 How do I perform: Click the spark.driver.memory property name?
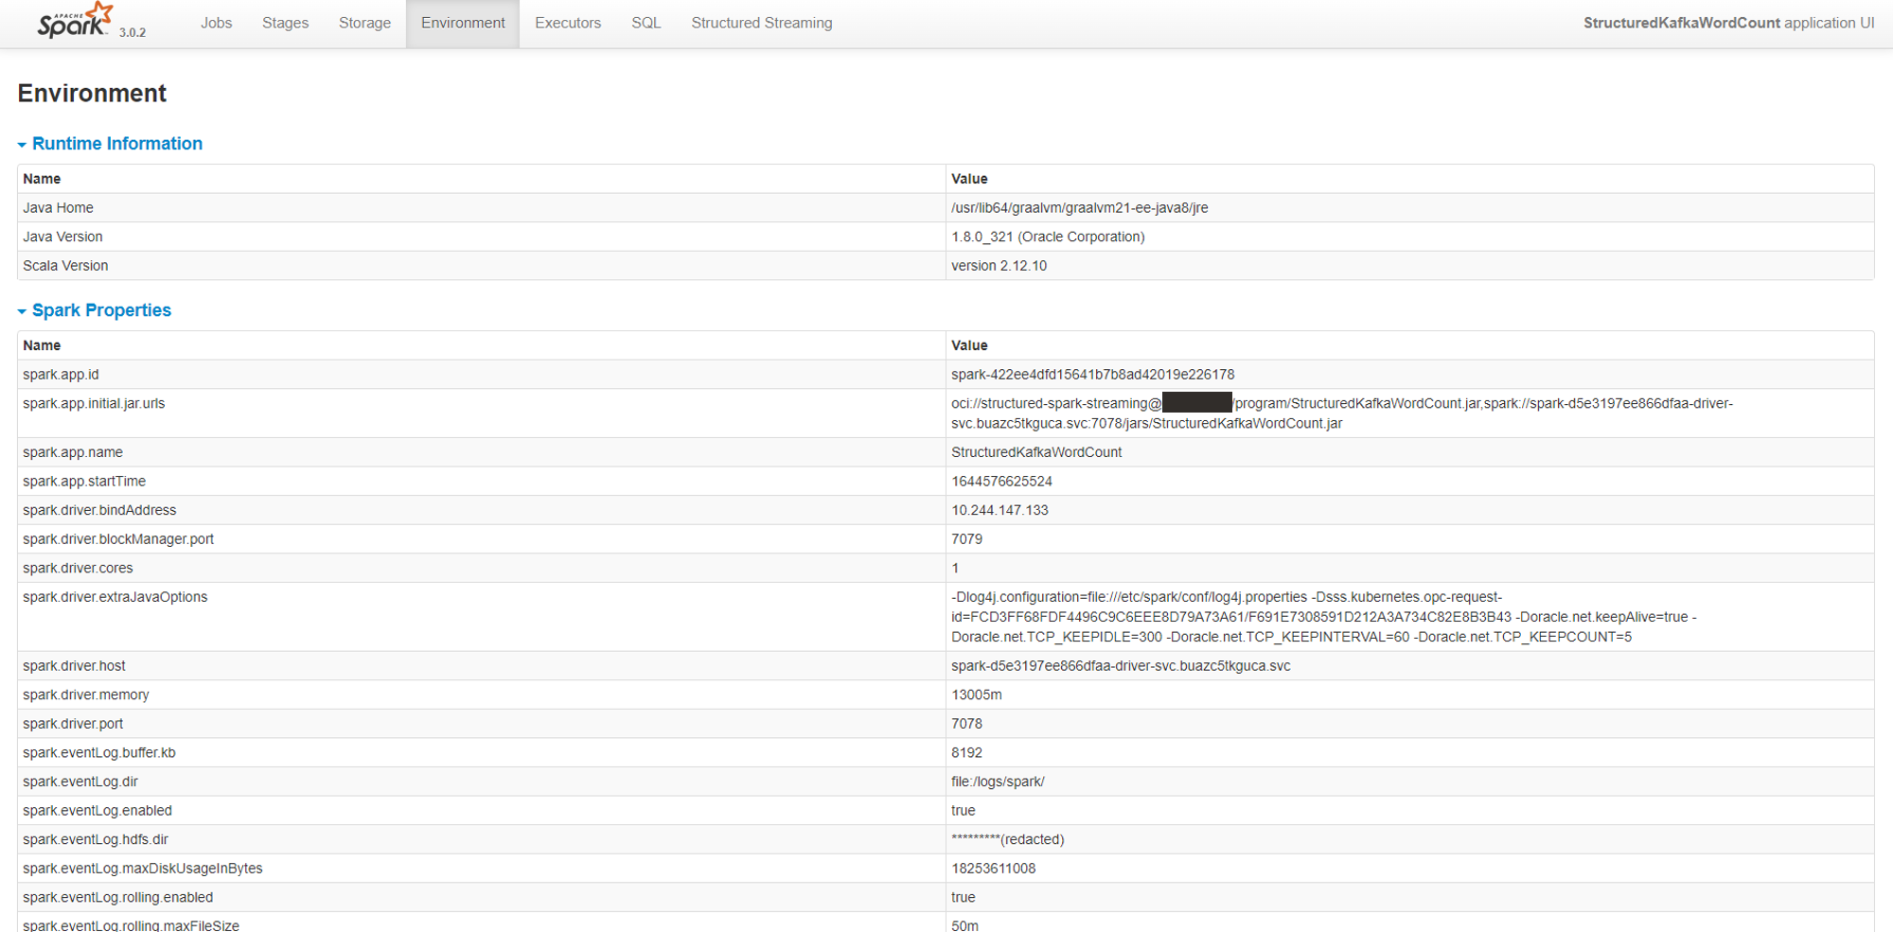(x=86, y=695)
